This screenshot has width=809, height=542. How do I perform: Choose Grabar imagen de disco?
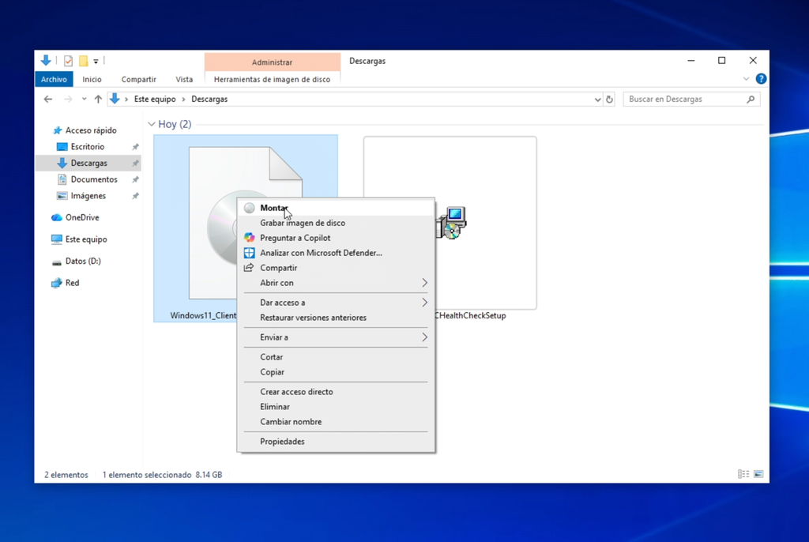336,223
